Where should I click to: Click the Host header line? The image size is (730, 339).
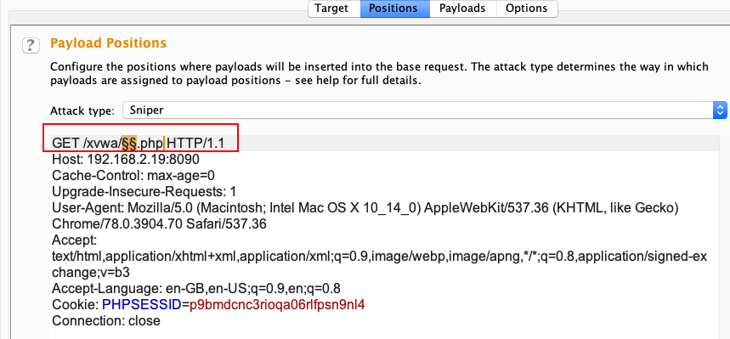tap(126, 160)
